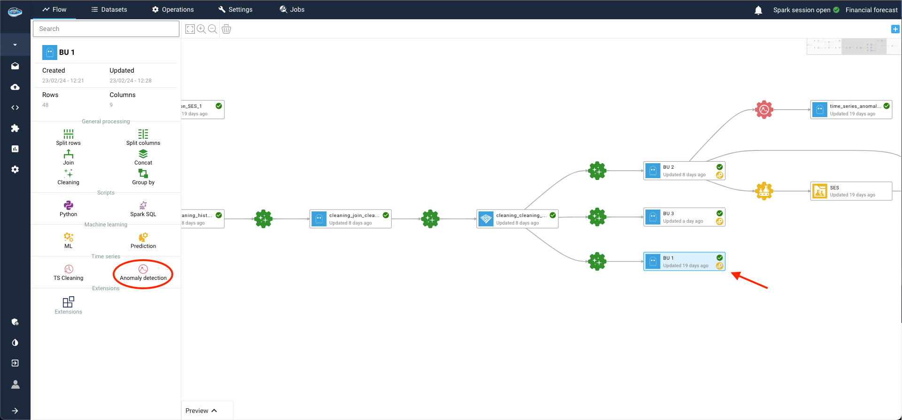Zoom in on the flow canvas
The height and width of the screenshot is (420, 902).
click(x=201, y=29)
